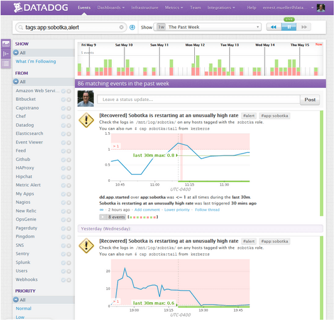Toggle include check for Nagios

(x=63, y=203)
